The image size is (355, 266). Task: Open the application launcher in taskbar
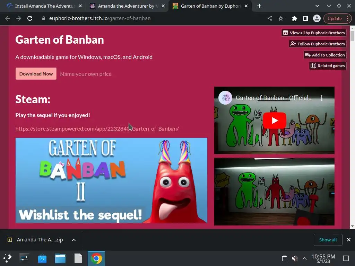[x=8, y=258]
